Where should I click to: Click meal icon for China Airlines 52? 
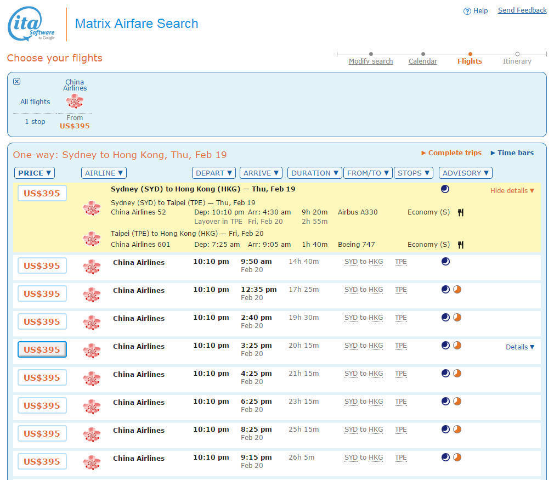pos(460,212)
